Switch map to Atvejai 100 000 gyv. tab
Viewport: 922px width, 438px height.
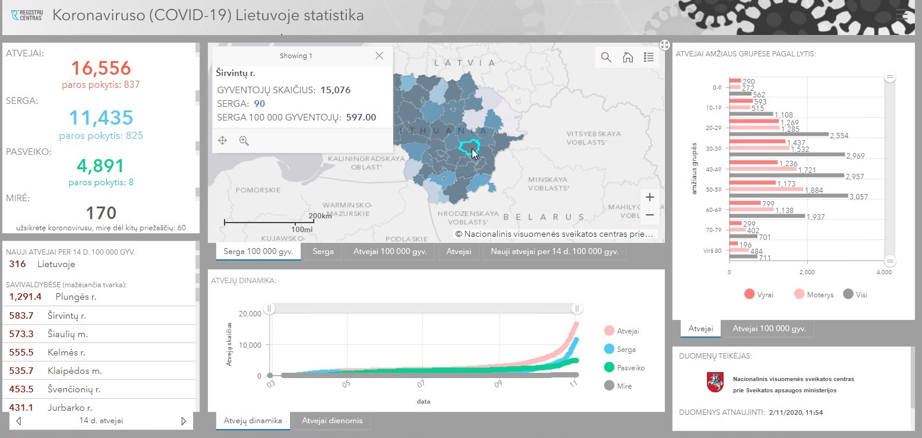pos(390,252)
